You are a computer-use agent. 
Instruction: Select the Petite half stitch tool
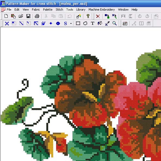tap(29, 23)
